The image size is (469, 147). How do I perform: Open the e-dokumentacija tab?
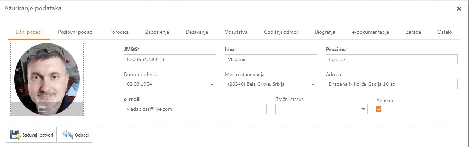click(x=370, y=32)
